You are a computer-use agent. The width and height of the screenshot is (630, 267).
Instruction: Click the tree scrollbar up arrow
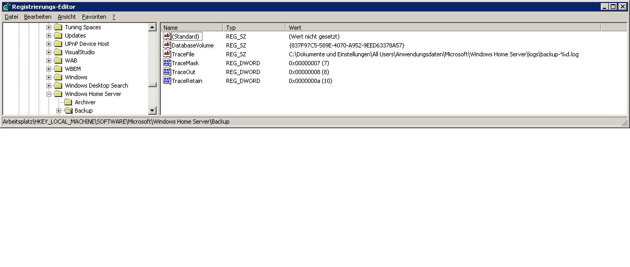(x=152, y=27)
